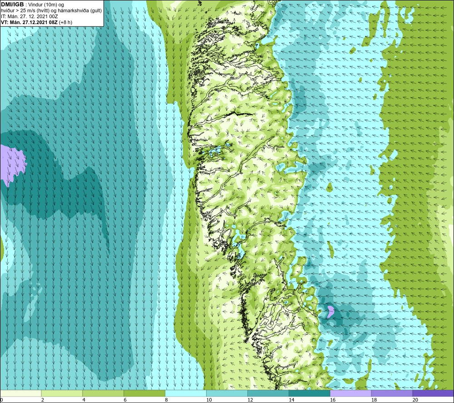The width and height of the screenshot is (454, 403).
Task: Click the 10–12 m/s light teal legend swatch
Action: [x=227, y=393]
